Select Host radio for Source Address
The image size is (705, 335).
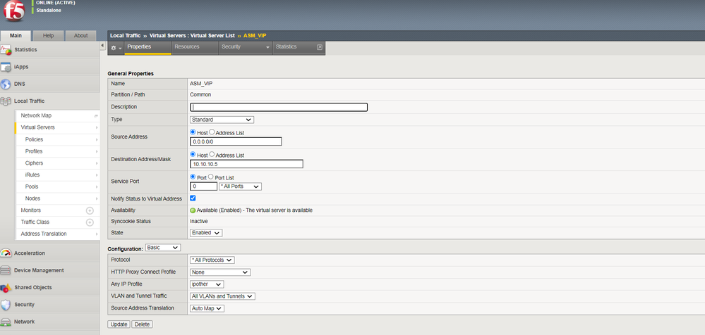[193, 132]
